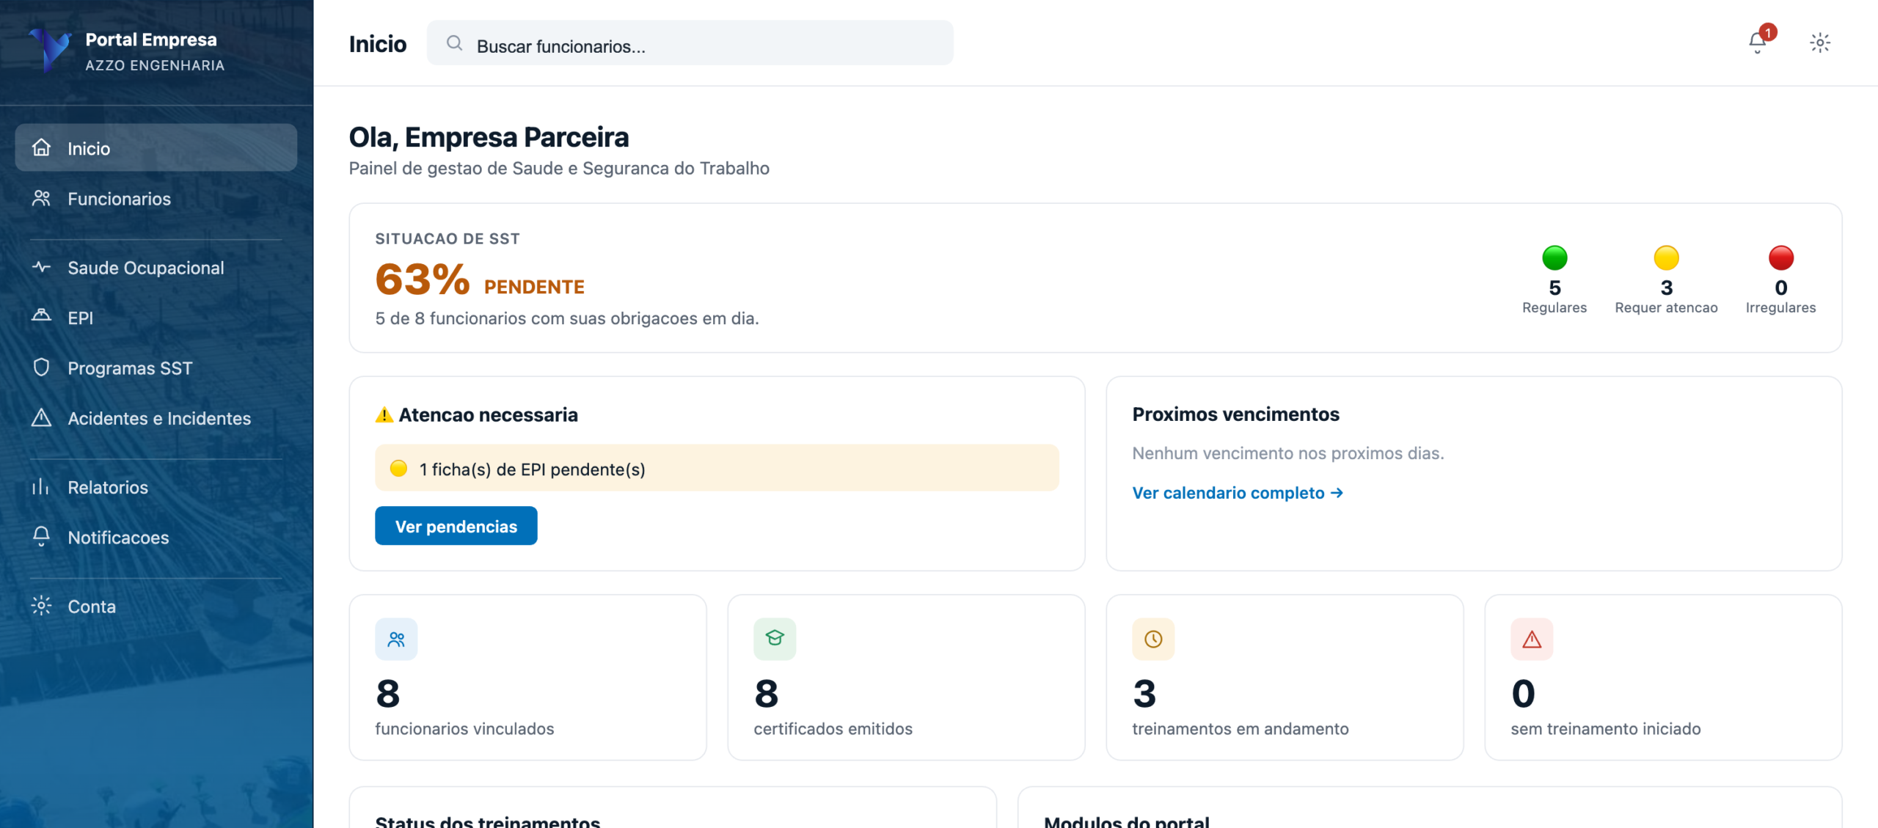The image size is (1878, 828).
Task: Click the Saude Ocupacional pulse icon
Action: 42,267
